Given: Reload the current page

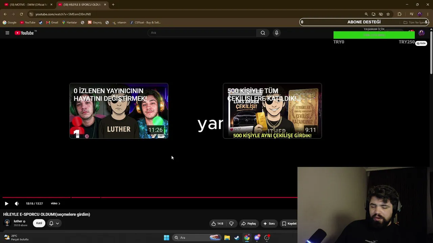Looking at the screenshot, I should point(21,14).
